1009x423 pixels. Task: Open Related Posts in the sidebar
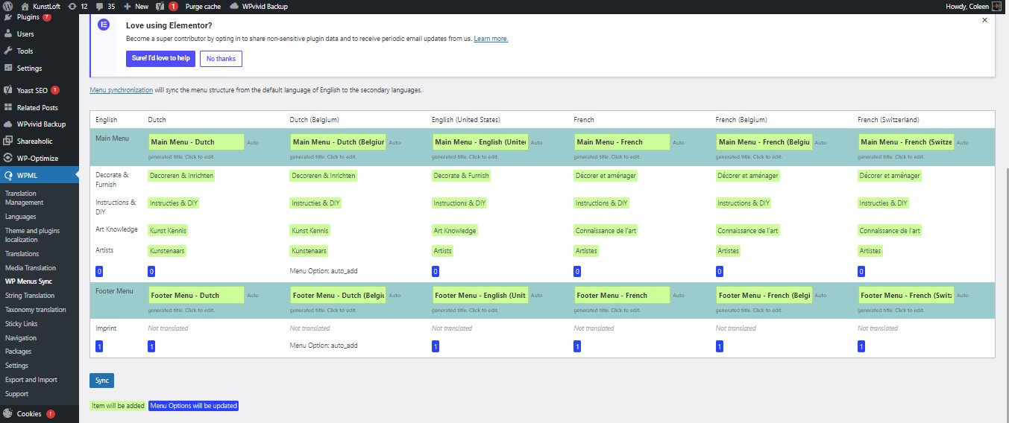[x=37, y=107]
